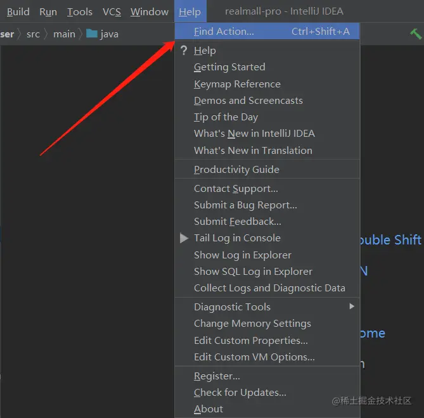The width and height of the screenshot is (424, 418).
Task: Open the About dialog
Action: click(x=267, y=409)
